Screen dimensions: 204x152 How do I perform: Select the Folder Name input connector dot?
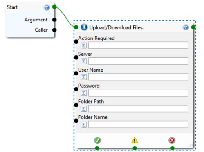[x=76, y=121]
